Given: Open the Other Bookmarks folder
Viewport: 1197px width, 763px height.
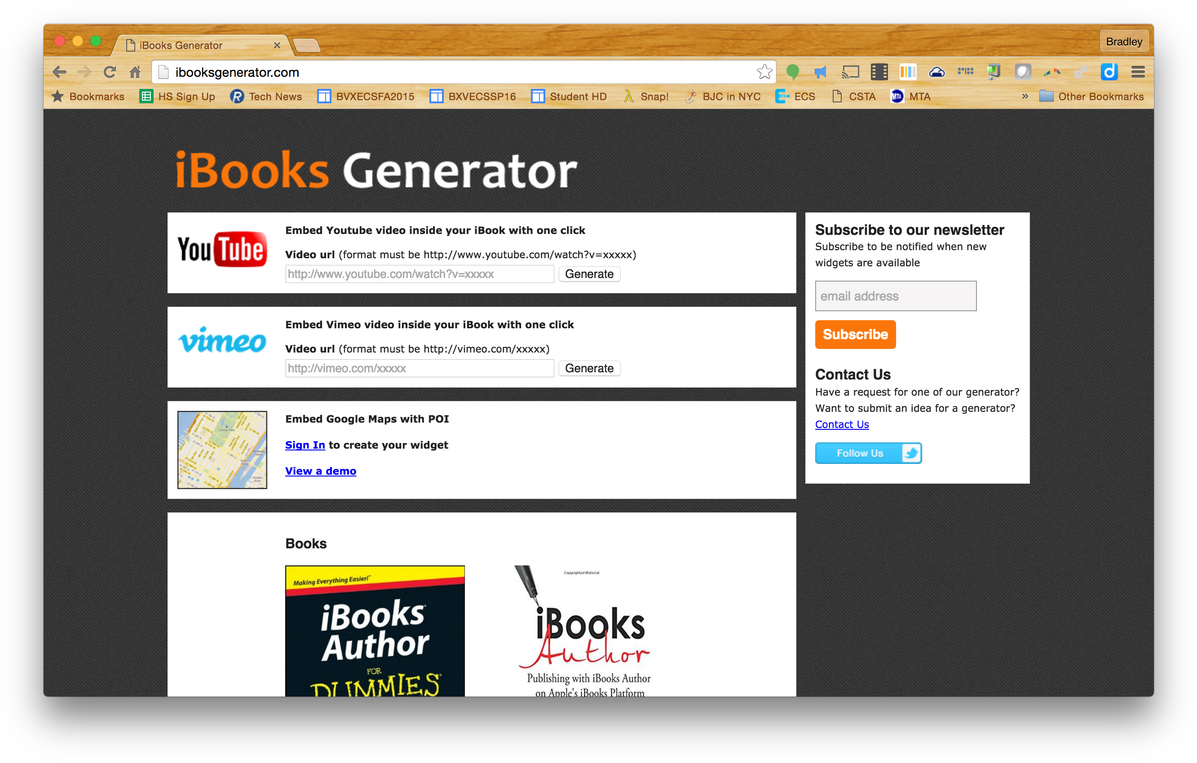Looking at the screenshot, I should point(1091,97).
